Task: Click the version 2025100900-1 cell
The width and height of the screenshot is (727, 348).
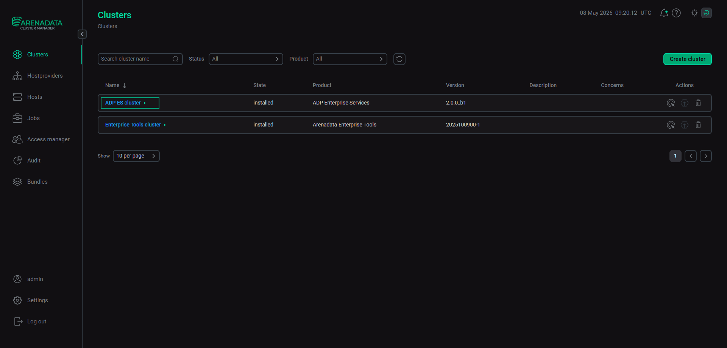Action: click(x=463, y=125)
